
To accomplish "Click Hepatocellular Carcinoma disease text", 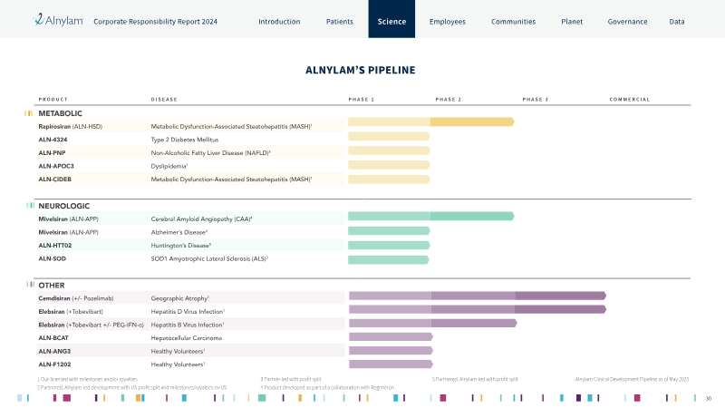I will click(187, 338).
